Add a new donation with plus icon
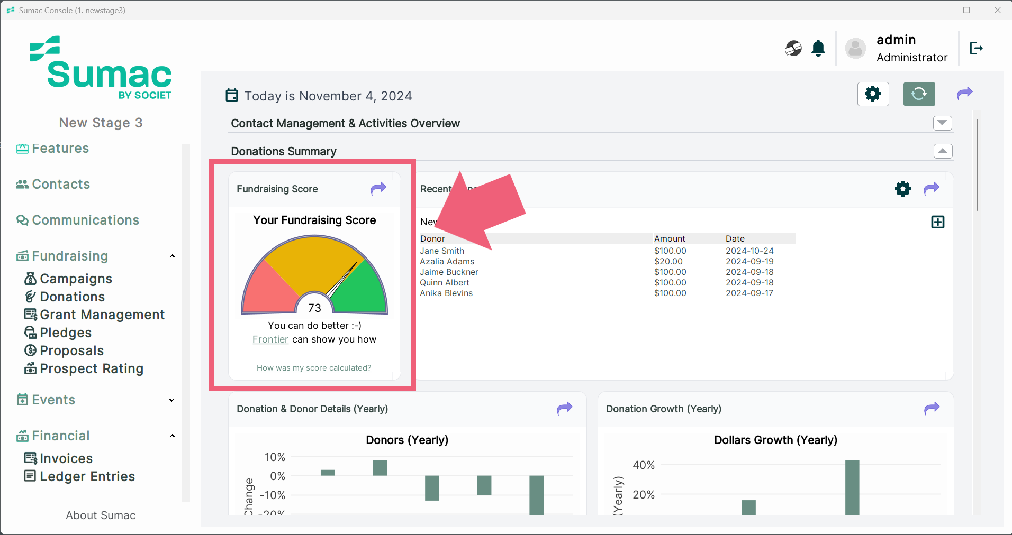The image size is (1012, 535). tap(938, 222)
